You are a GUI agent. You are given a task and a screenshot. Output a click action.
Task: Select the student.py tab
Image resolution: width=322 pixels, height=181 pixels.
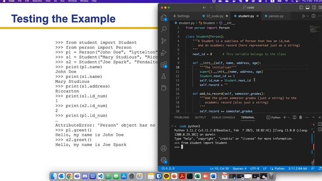pyautogui.click(x=246, y=16)
